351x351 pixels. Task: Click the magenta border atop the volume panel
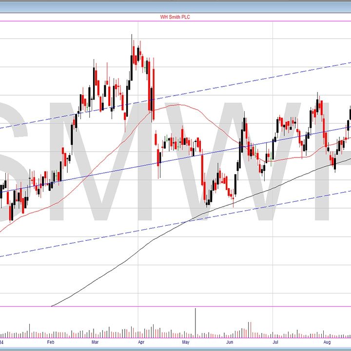(146, 307)
